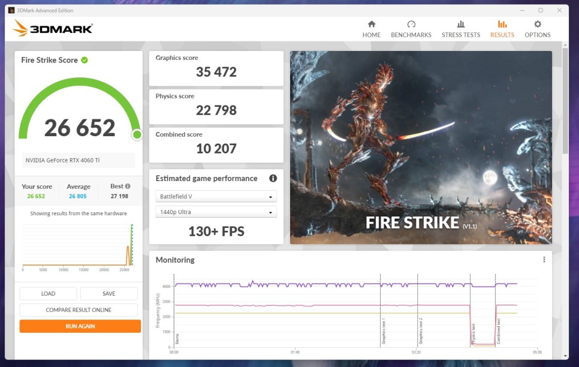This screenshot has width=579, height=367.
Task: Click the Best score 27 198
Action: click(x=119, y=196)
